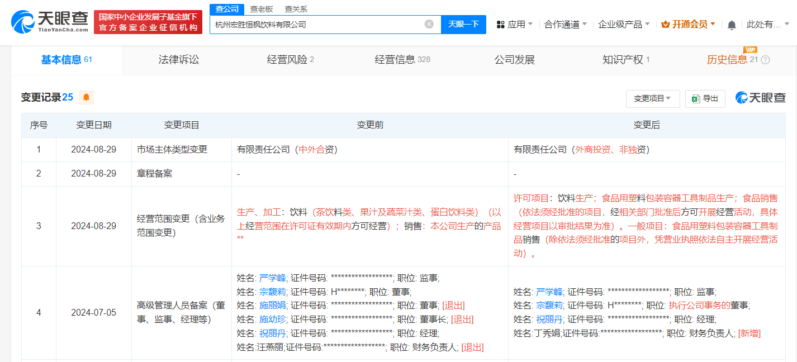Screen dimensions: 797x362
Task: Switch to the 知识产权 tab
Action: [x=622, y=59]
